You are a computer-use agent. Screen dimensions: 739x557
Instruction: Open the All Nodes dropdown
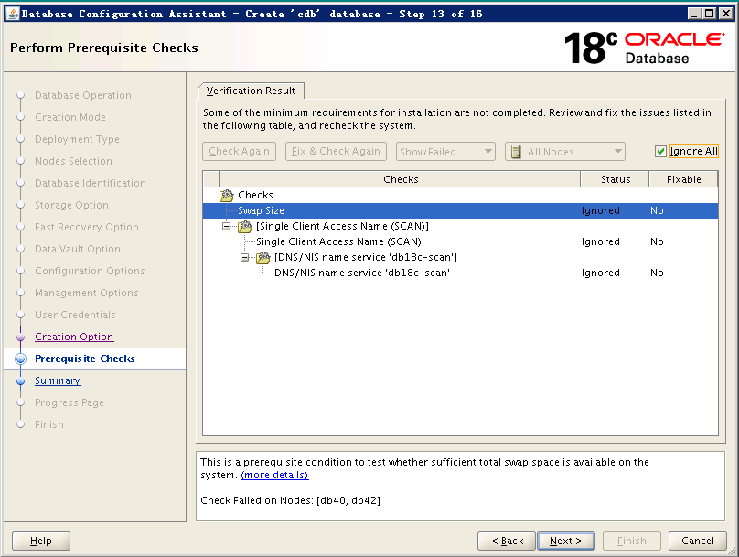pyautogui.click(x=565, y=152)
